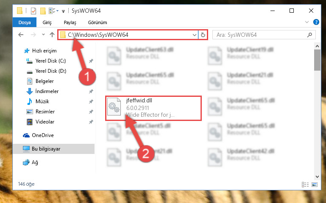Click the Back navigation arrow
The width and height of the screenshot is (326, 203).
pos(21,35)
